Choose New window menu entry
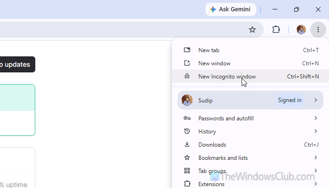329x188 pixels. click(251, 63)
